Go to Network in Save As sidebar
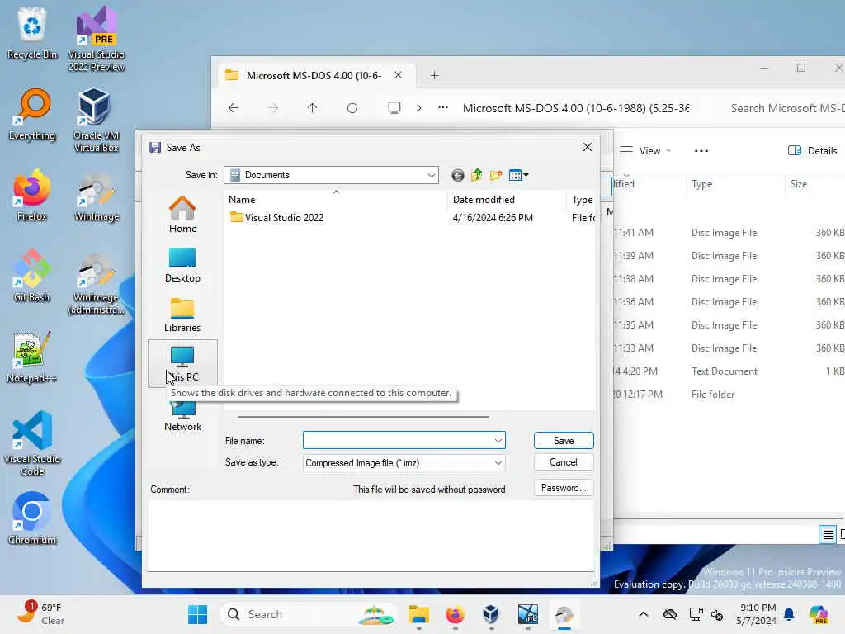 [x=182, y=418]
